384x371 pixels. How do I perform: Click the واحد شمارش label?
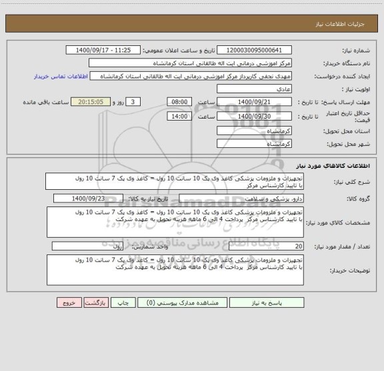[150, 246]
